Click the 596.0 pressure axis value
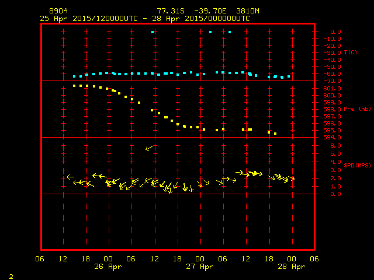374x280 pixels. [333, 124]
